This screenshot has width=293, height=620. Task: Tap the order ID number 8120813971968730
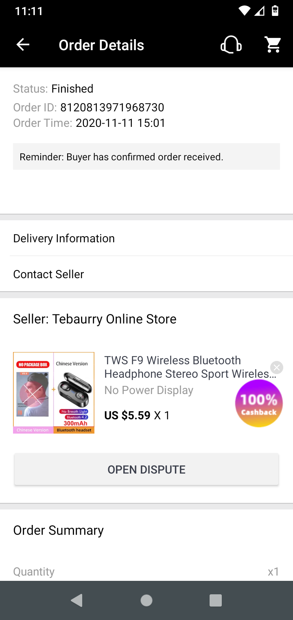point(112,108)
